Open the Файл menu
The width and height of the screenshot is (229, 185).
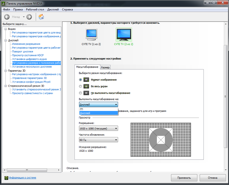coord(7,9)
